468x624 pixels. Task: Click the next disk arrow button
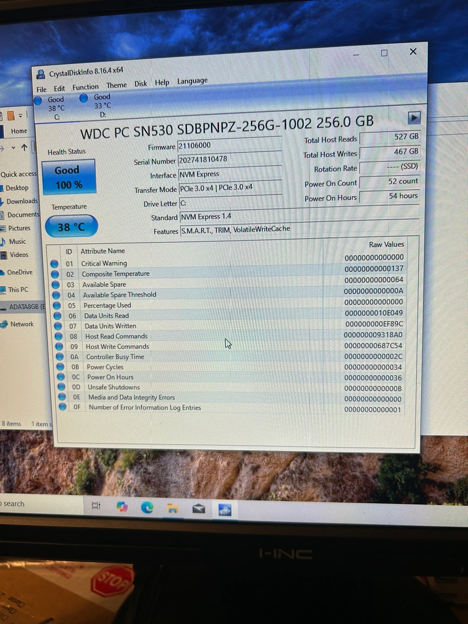[414, 117]
